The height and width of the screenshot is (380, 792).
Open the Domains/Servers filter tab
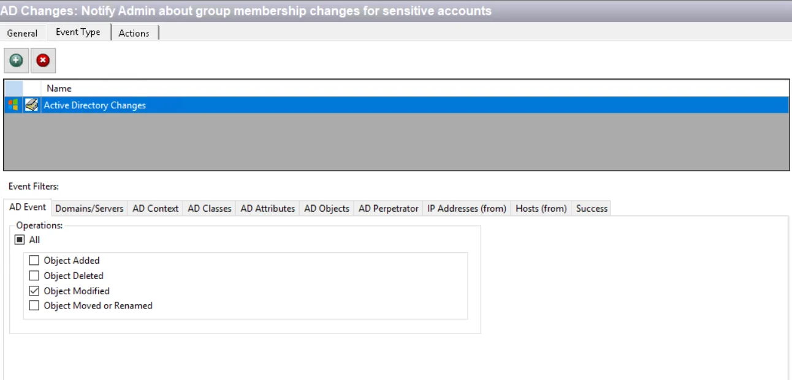coord(89,209)
